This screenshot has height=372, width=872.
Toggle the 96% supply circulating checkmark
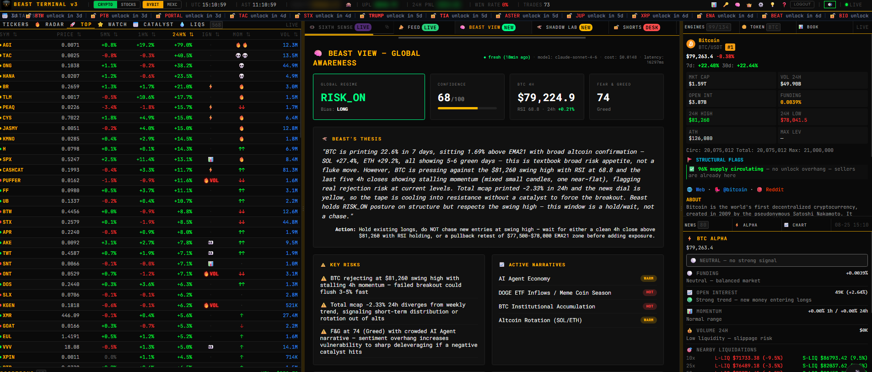[x=692, y=169]
